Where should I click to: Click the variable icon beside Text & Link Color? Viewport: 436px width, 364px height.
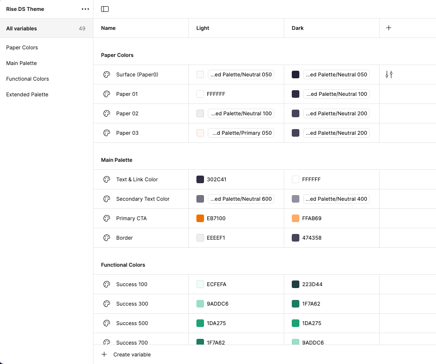pos(106,179)
